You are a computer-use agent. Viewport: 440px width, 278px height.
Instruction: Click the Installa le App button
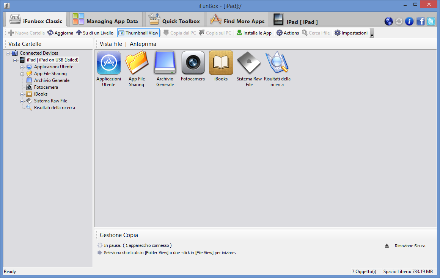point(254,33)
